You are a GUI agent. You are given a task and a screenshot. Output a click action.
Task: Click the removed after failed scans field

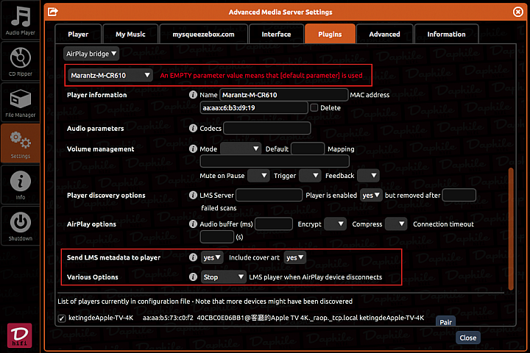pos(459,195)
